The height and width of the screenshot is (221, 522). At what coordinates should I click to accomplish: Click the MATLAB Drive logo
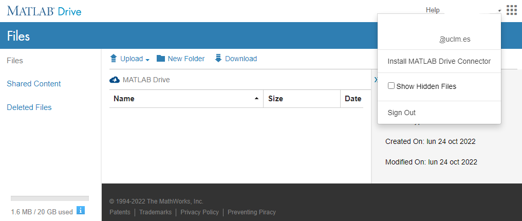pos(44,11)
